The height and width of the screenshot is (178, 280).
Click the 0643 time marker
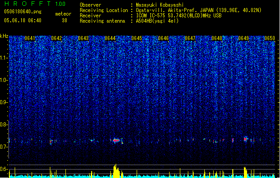tap(83, 38)
